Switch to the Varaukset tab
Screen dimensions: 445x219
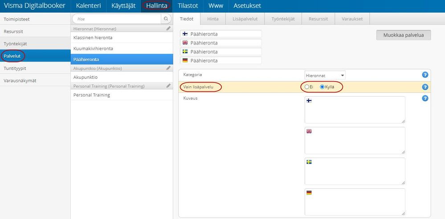(352, 19)
